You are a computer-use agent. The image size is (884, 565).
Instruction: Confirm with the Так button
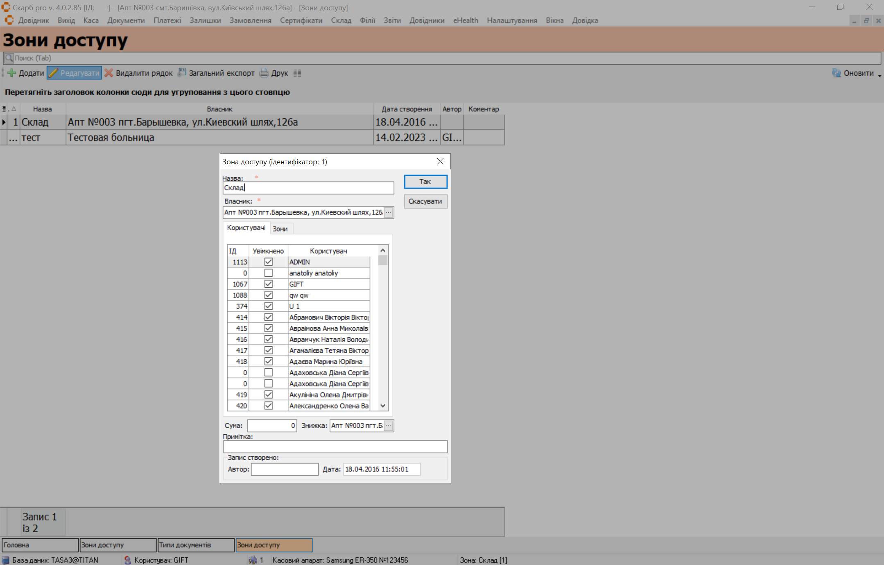click(425, 182)
